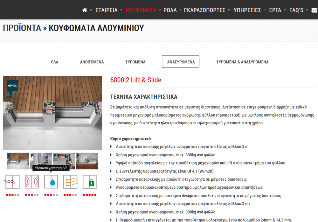The width and height of the screenshot is (318, 222).
Task: Click the air permeability arrows icon
Action: 70,182
